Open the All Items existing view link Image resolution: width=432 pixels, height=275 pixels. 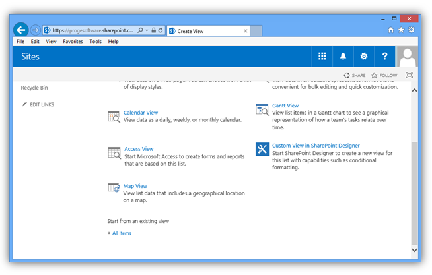[122, 233]
